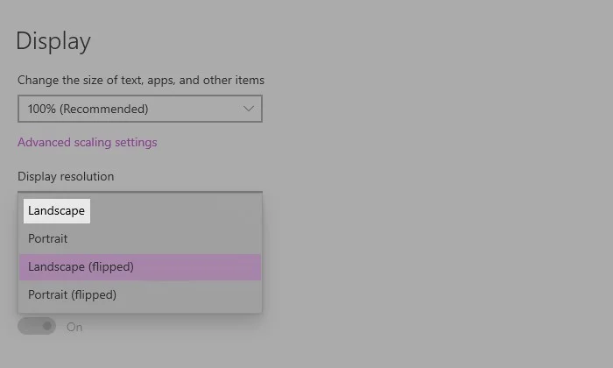Toggle the On switch below the list
The width and height of the screenshot is (613, 368).
click(x=37, y=326)
